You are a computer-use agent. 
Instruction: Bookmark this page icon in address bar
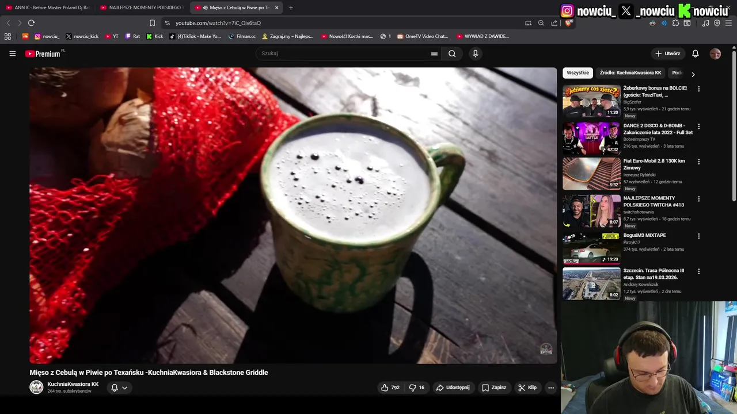point(152,23)
